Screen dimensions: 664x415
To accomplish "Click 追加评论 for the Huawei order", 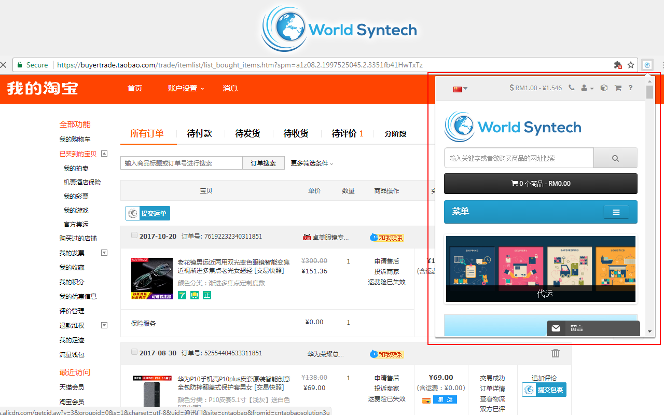I will pyautogui.click(x=544, y=378).
